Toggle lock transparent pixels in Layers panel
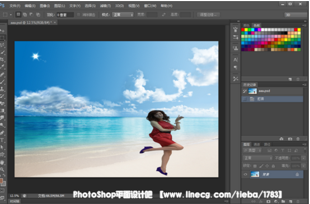Image resolution: width=310 pixels, height=204 pixels. pyautogui.click(x=255, y=166)
